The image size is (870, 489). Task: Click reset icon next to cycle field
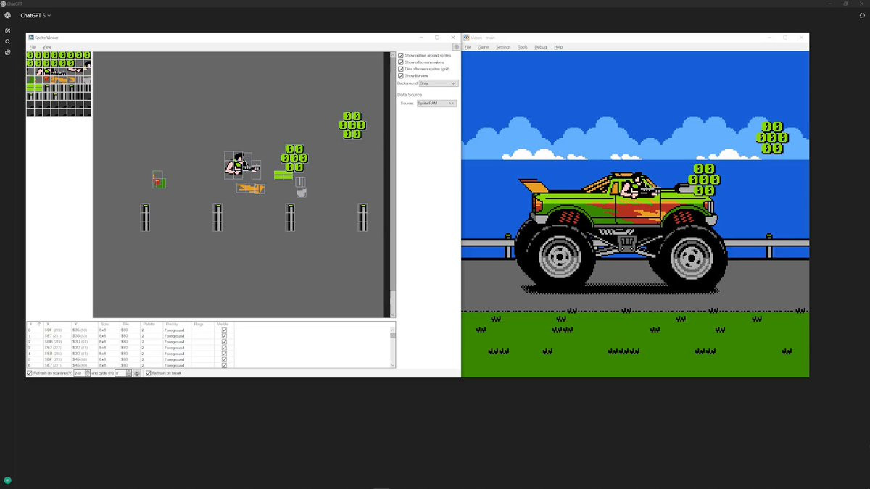coord(137,373)
